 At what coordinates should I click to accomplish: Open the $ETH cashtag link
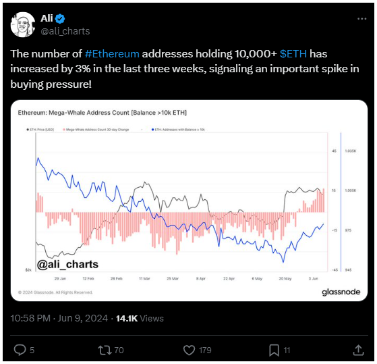point(293,53)
